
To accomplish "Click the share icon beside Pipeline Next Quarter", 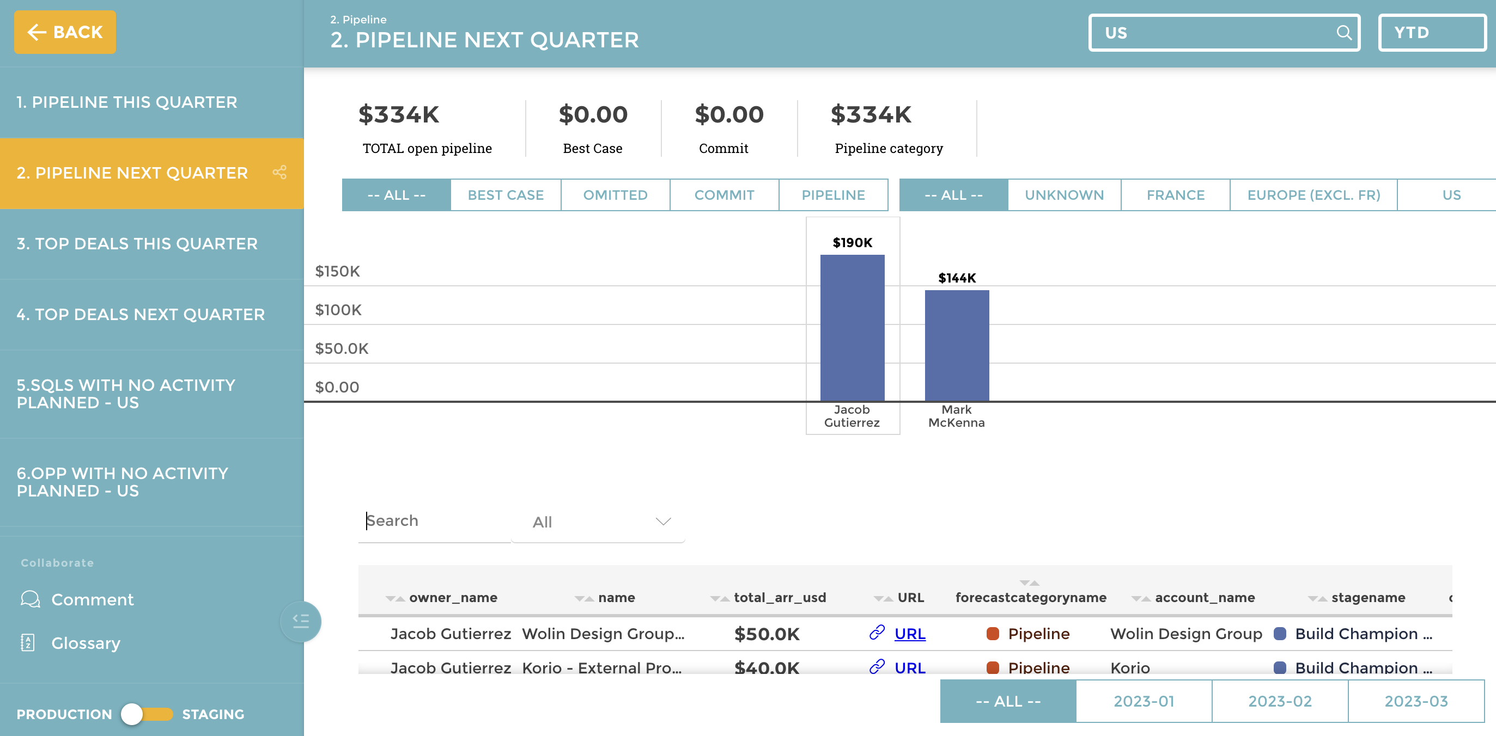I will (x=279, y=173).
